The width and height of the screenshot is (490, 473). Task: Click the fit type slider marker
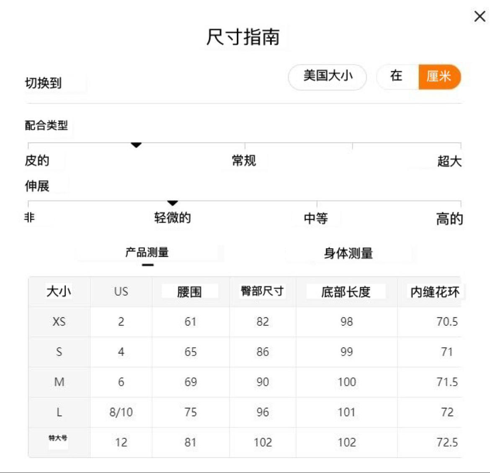[x=136, y=145]
